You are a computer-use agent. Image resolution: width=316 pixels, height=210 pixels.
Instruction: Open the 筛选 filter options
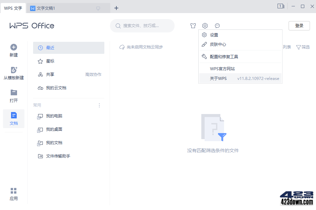303,47
